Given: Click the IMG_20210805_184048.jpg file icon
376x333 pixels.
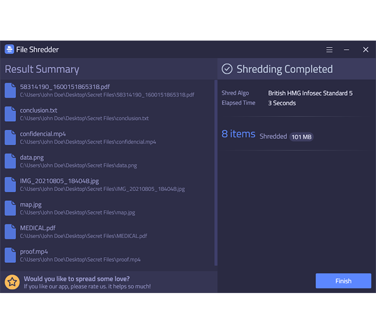Looking at the screenshot, I should tap(10, 185).
